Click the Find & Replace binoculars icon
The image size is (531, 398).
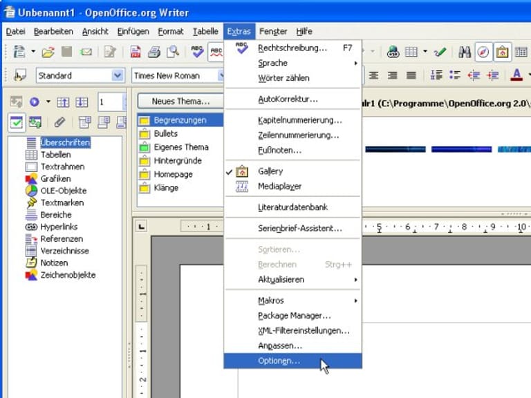pos(465,52)
